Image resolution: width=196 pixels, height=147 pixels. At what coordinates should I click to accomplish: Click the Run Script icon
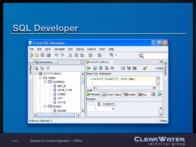click(95, 68)
